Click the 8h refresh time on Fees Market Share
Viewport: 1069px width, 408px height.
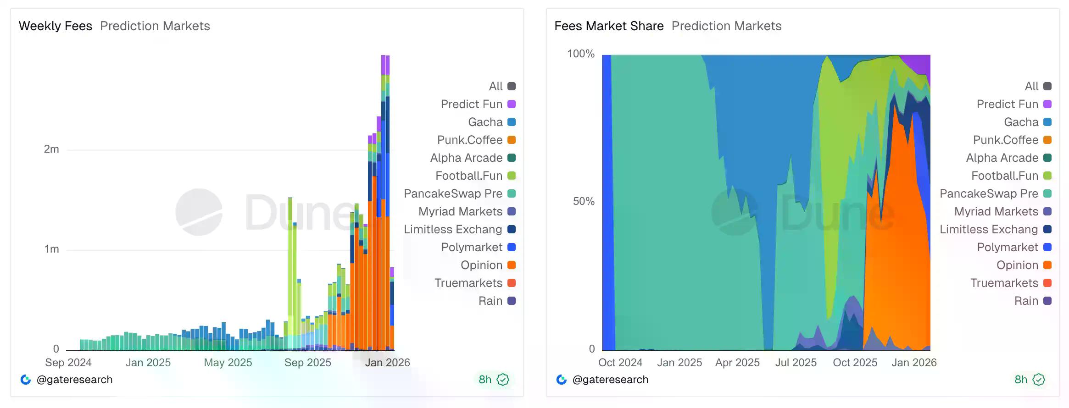pyautogui.click(x=1021, y=380)
